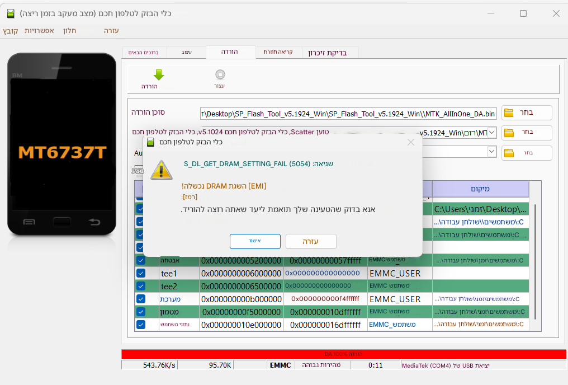Uncheck the tee2 partition checkbox
Screen dimensions: 568x385
141,286
